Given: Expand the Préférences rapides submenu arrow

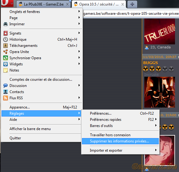Looking at the screenshot, I should click(x=156, y=119).
